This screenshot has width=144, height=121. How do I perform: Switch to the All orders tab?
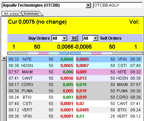(x=11, y=14)
